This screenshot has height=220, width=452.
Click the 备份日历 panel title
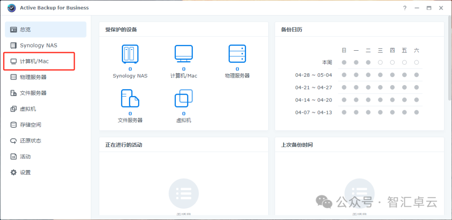(x=292, y=29)
